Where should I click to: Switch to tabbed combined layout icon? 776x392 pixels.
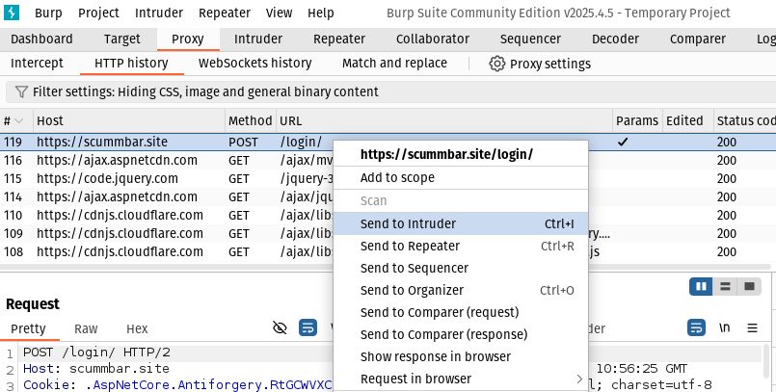point(749,287)
